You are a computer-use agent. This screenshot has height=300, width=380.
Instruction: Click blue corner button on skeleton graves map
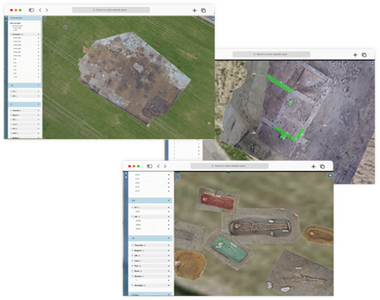(x=330, y=175)
